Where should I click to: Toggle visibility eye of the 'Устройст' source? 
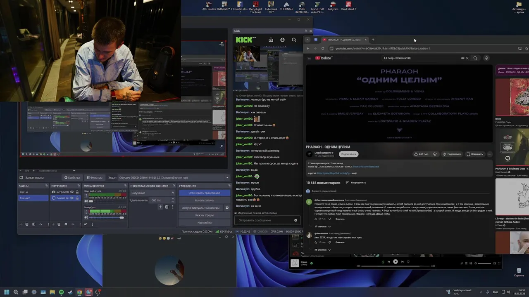tap(72, 192)
